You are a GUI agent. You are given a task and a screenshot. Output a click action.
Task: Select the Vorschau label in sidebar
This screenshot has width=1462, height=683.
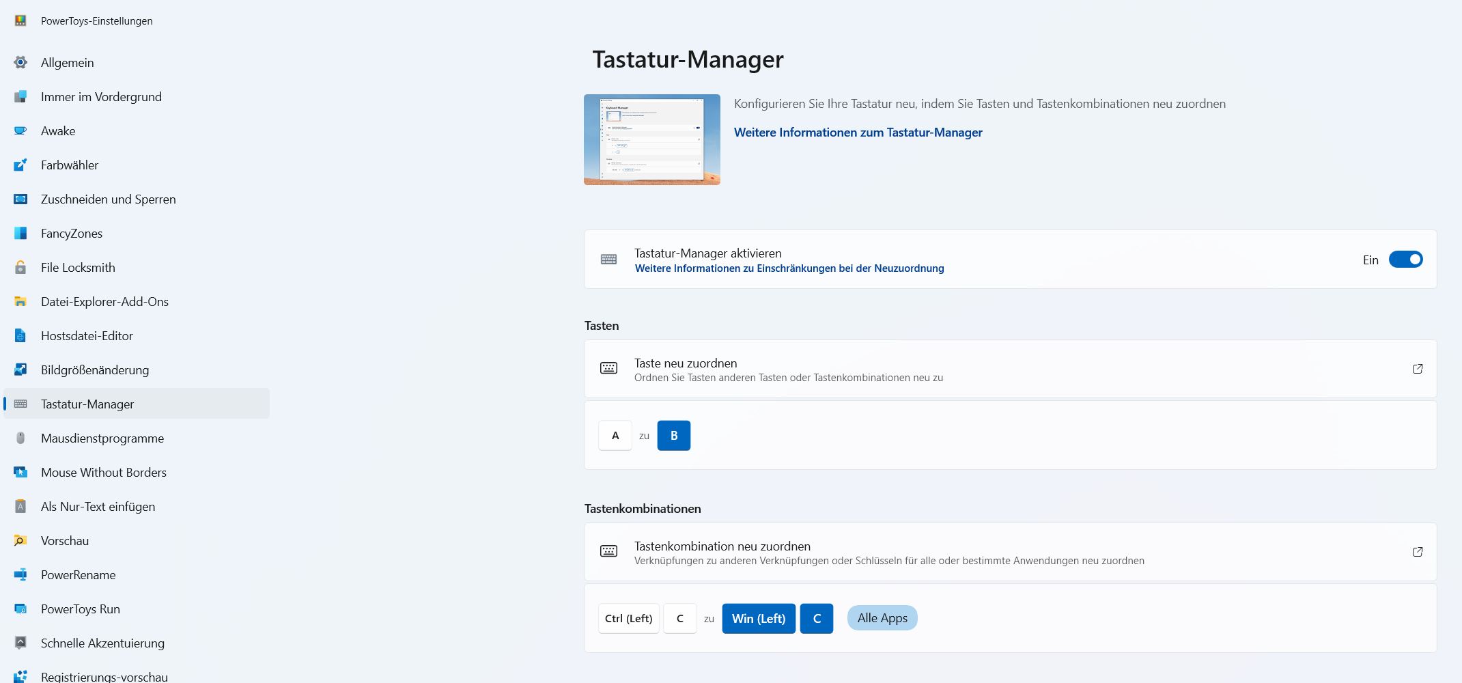pyautogui.click(x=65, y=540)
